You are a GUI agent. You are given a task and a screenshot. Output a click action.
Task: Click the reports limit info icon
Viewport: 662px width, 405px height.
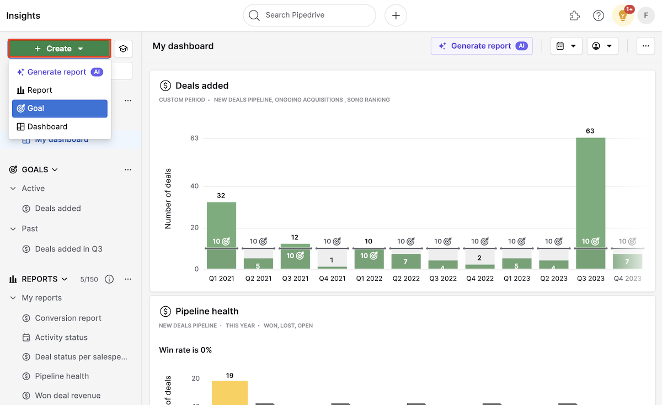[109, 279]
